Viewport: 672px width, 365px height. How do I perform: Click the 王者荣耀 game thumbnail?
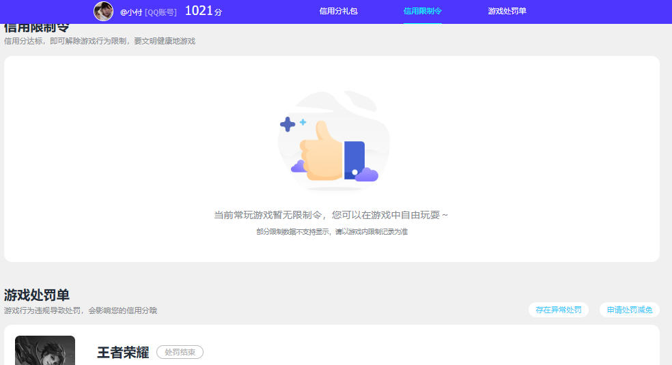click(x=45, y=351)
